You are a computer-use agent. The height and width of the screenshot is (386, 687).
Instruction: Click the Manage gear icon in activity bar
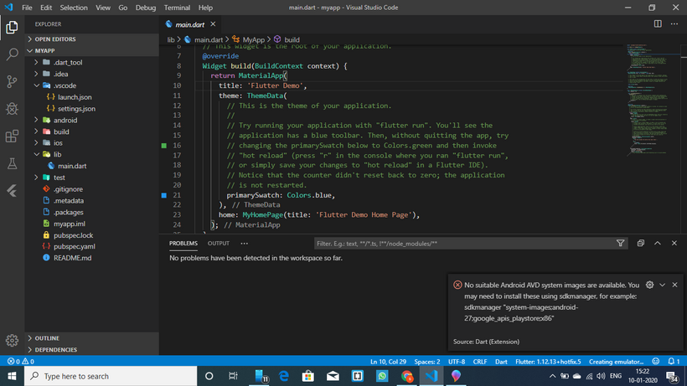tap(12, 341)
